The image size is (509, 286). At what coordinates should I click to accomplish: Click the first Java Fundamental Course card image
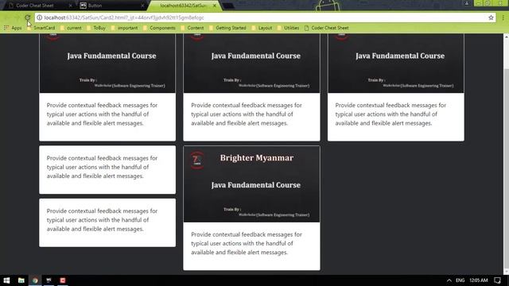point(107,64)
